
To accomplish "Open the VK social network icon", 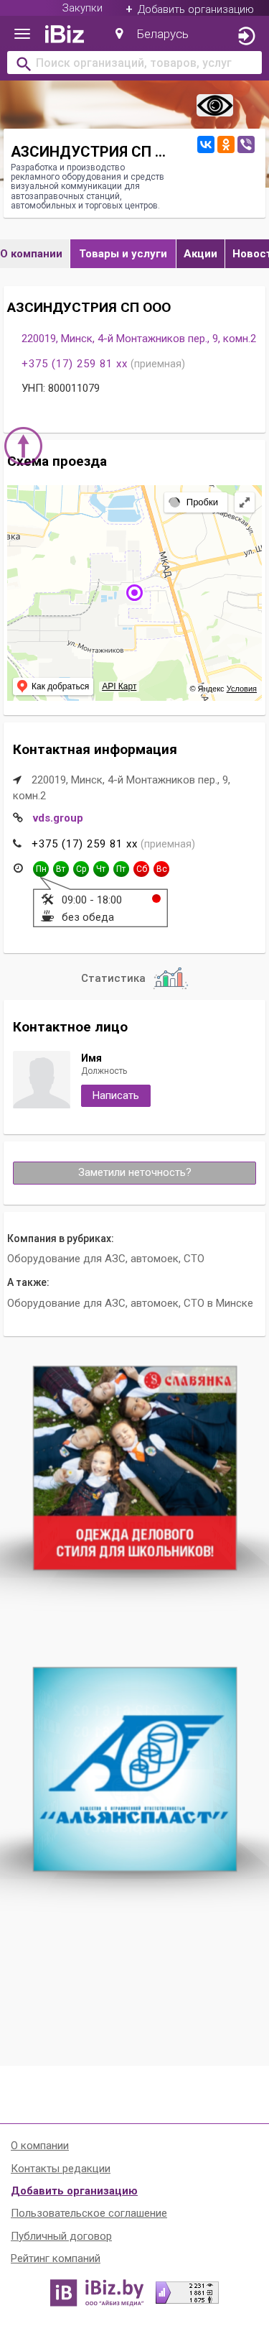I will (x=206, y=144).
